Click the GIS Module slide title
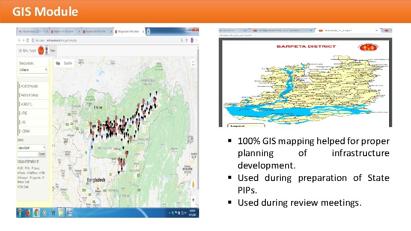The width and height of the screenshot is (411, 231). pos(45,12)
